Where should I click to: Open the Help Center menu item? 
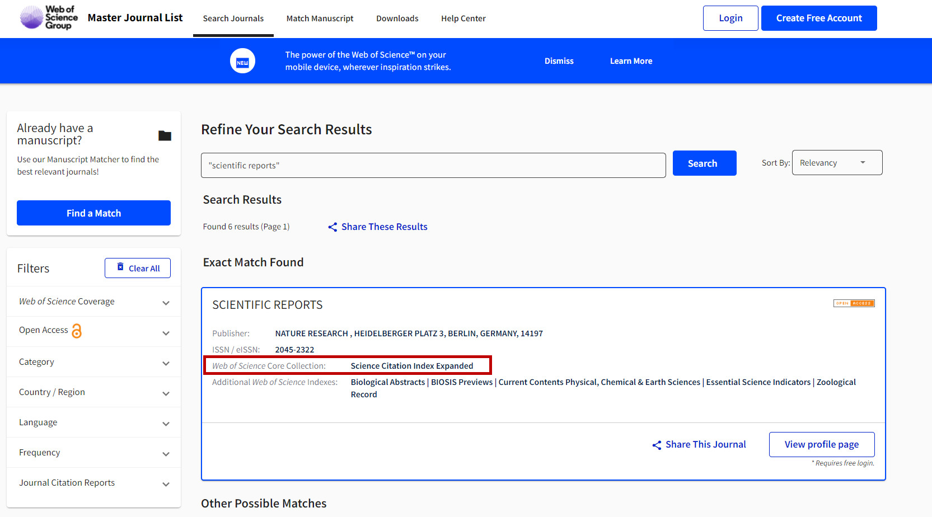click(463, 18)
